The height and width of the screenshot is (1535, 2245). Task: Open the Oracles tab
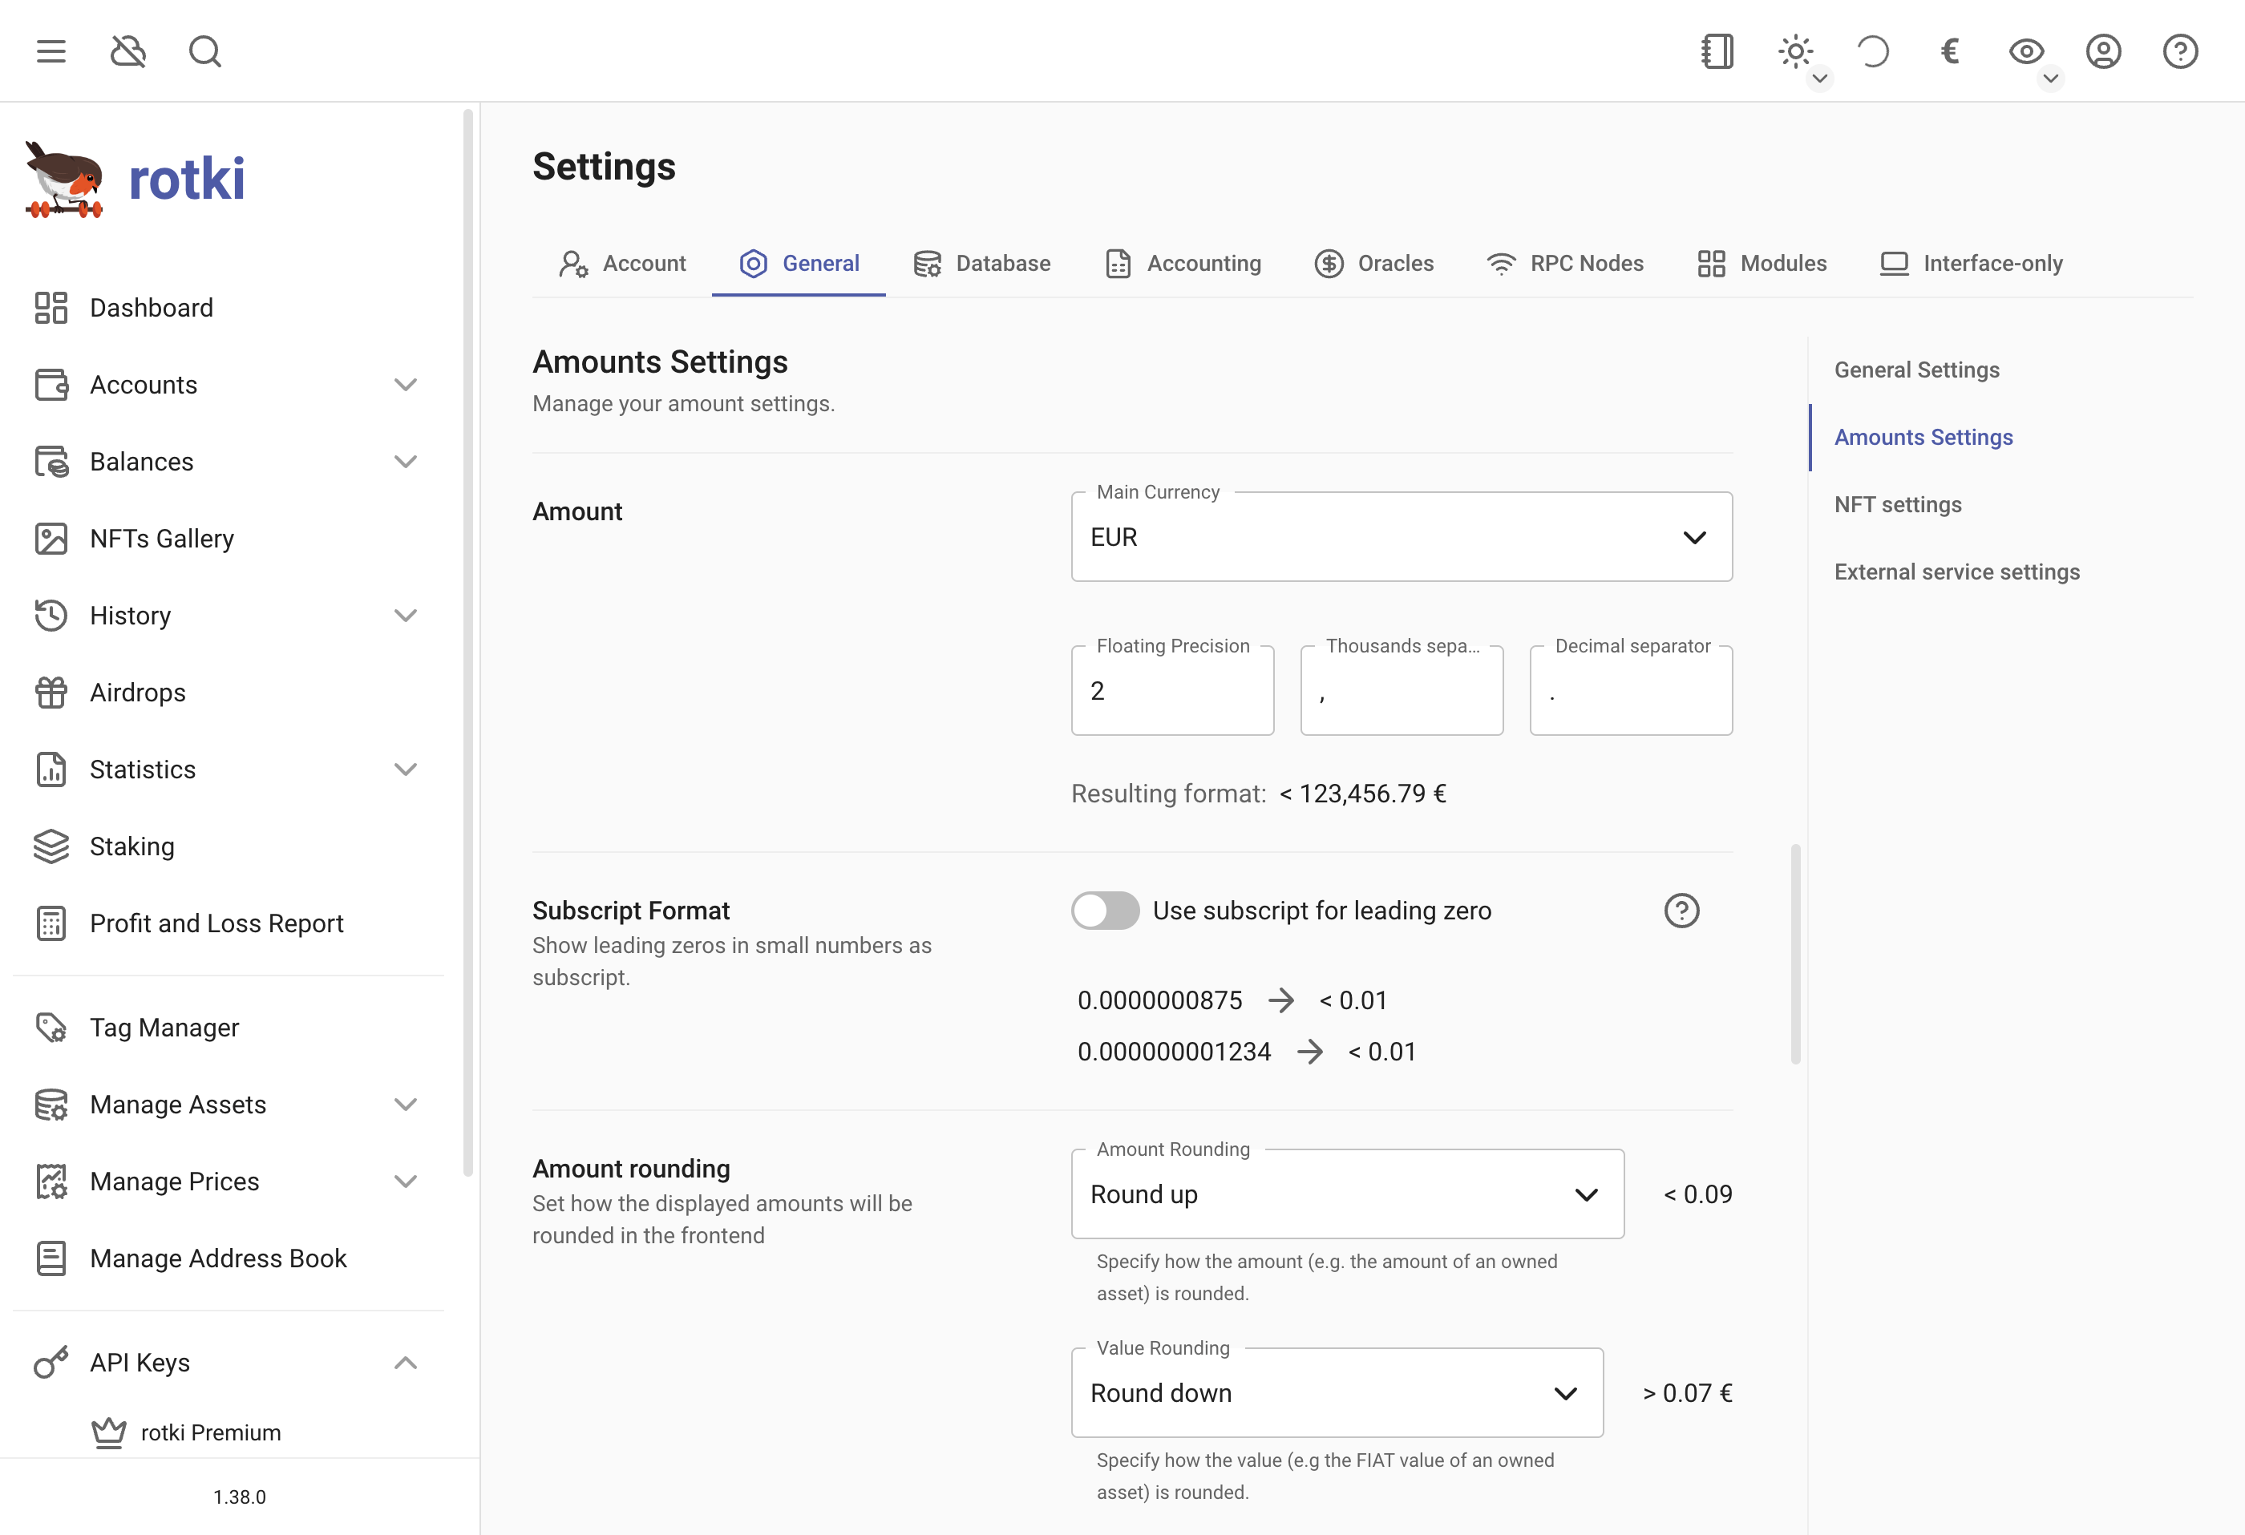click(x=1373, y=263)
